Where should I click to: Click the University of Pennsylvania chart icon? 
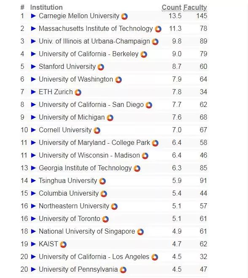tap(123, 270)
